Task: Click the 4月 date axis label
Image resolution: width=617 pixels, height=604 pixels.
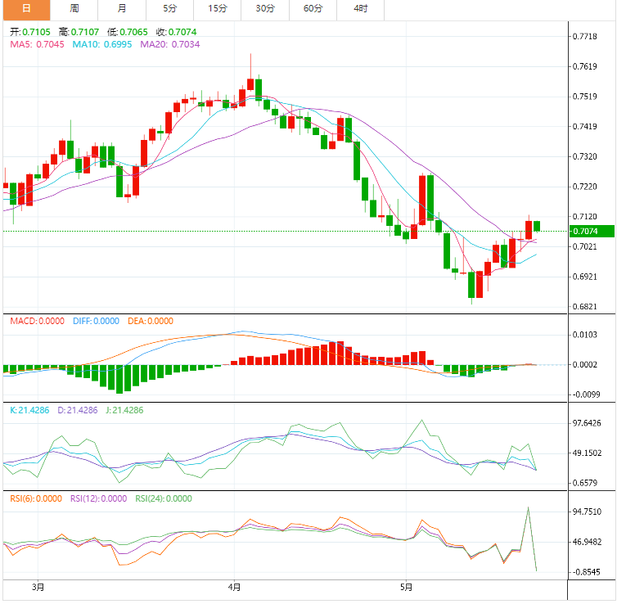Action: point(234,588)
